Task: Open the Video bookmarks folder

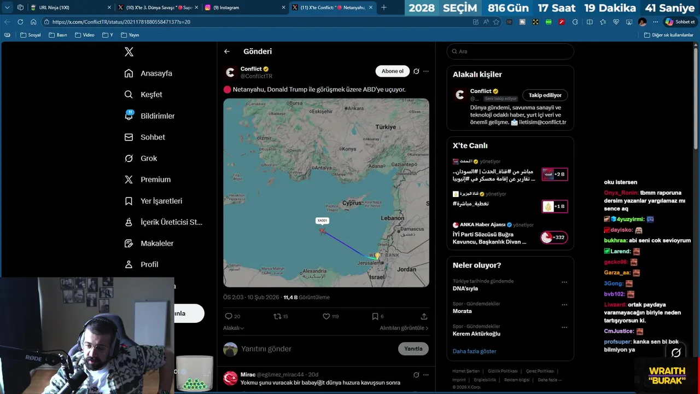Action: coord(84,35)
